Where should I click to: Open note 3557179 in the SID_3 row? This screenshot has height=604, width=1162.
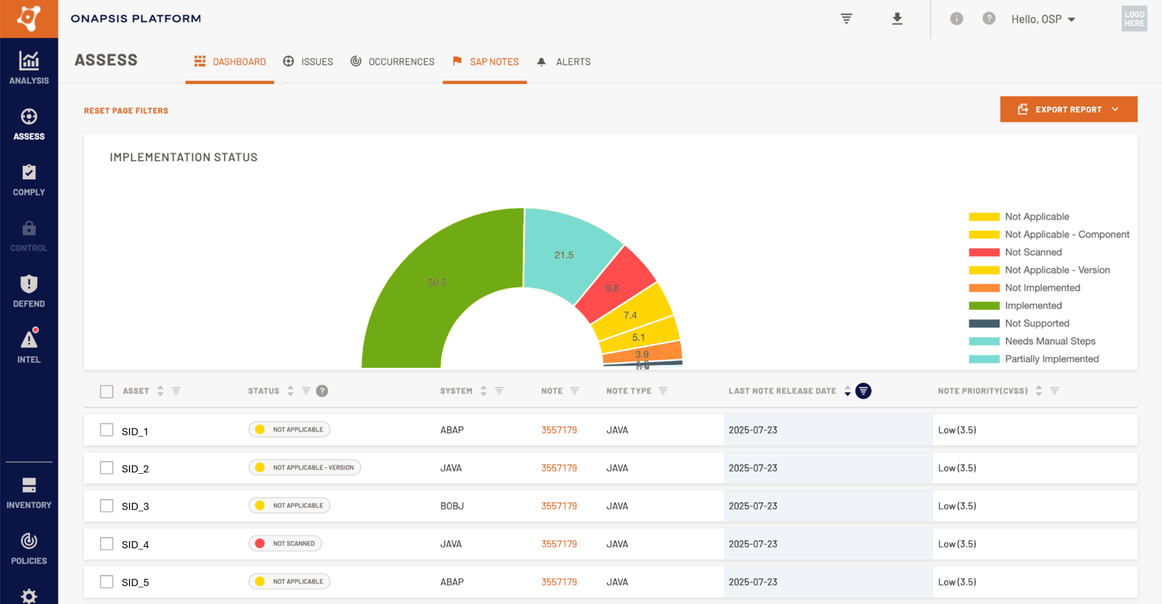(559, 506)
